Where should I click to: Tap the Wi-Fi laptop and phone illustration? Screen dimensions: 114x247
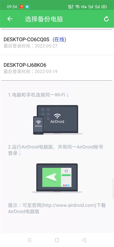57,120
